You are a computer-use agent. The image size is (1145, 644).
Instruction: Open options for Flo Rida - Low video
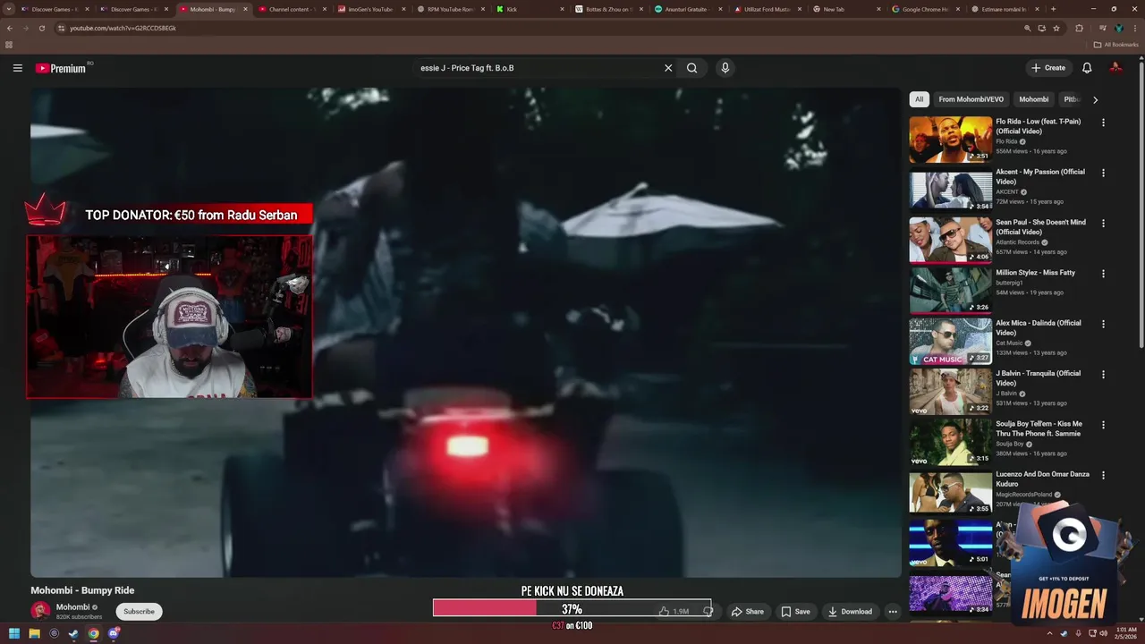pyautogui.click(x=1103, y=123)
